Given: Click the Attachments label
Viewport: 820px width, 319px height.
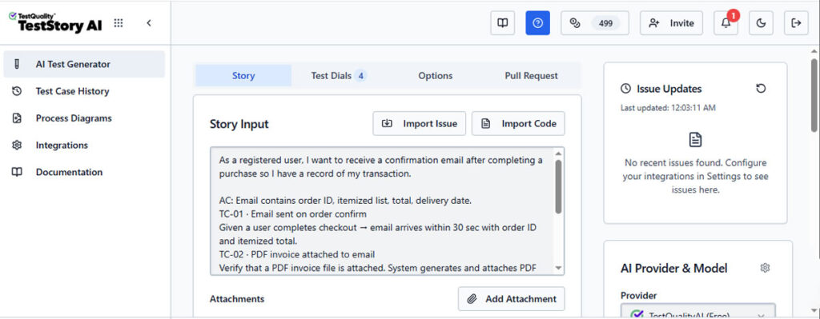Looking at the screenshot, I should tap(237, 299).
